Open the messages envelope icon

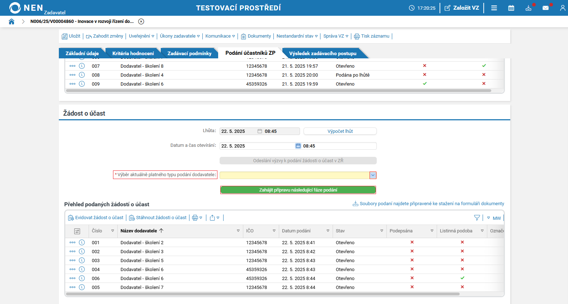pyautogui.click(x=546, y=8)
